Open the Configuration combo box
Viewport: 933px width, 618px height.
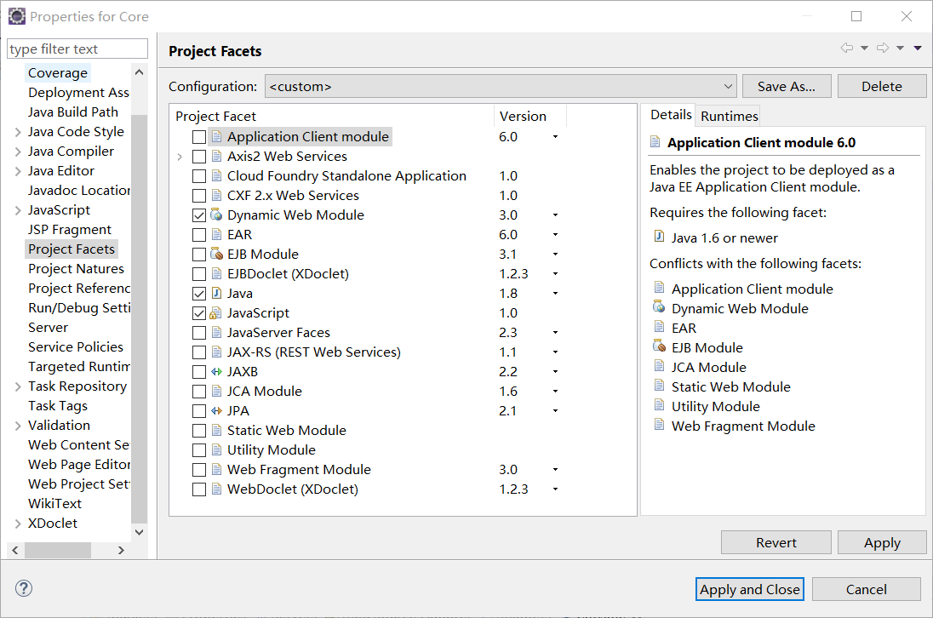(501, 86)
